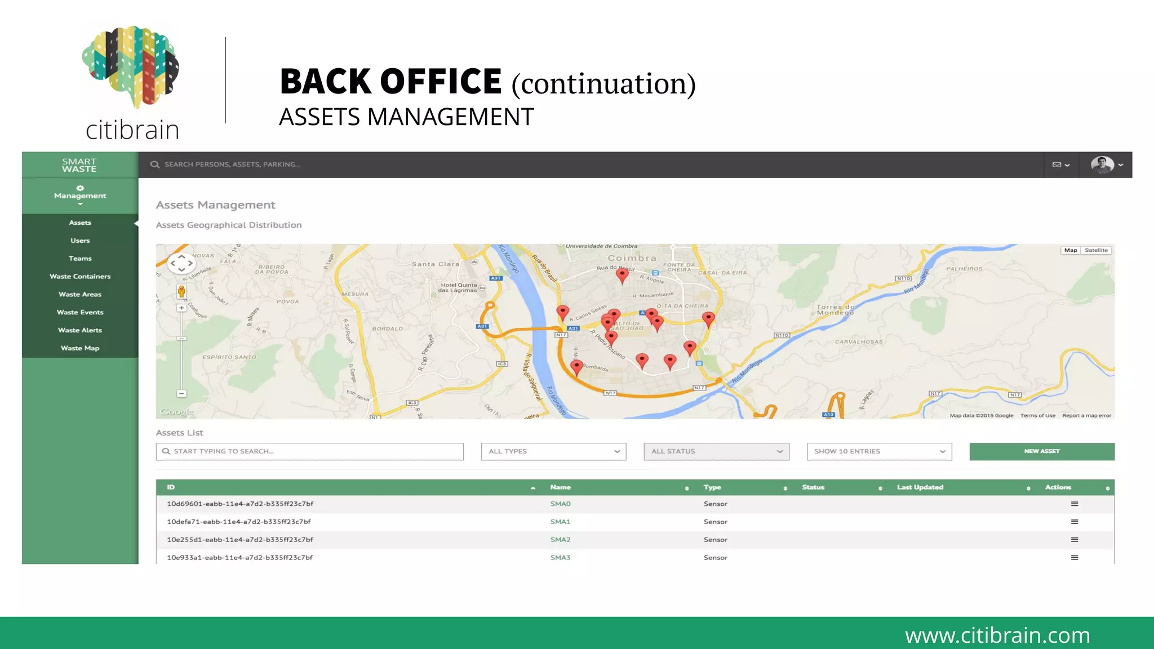1154x649 pixels.
Task: Select Teams in the sidebar
Action: (80, 259)
